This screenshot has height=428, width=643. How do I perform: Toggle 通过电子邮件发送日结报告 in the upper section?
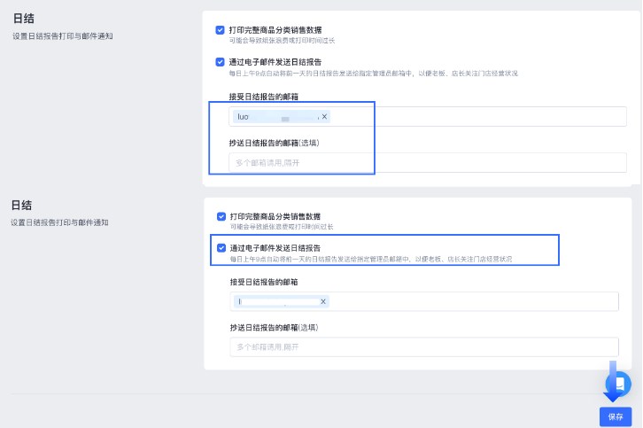click(x=221, y=62)
